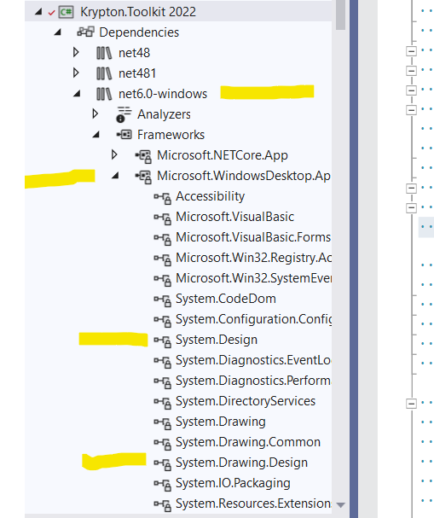This screenshot has height=518, width=434.
Task: Click the Dependencies icon
Action: (x=86, y=32)
